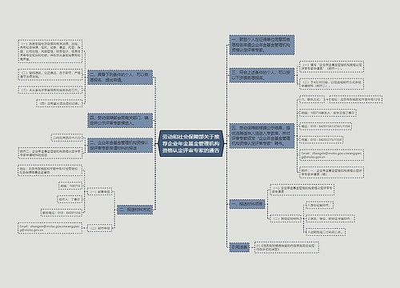Screen dimensions: 400x288
Task: Click the 一、报送材料范围 node
Action: 247,204
